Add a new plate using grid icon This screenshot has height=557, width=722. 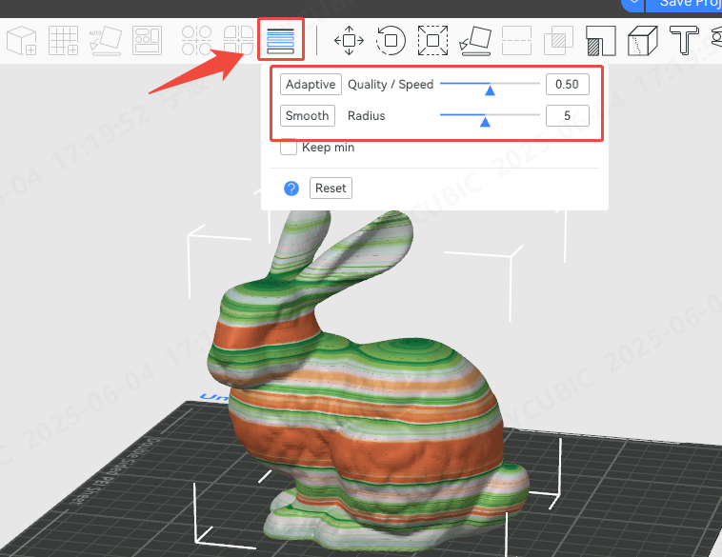coord(63,41)
